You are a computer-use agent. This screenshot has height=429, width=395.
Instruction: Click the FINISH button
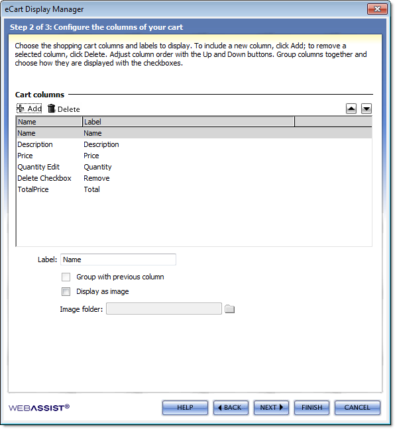point(311,408)
